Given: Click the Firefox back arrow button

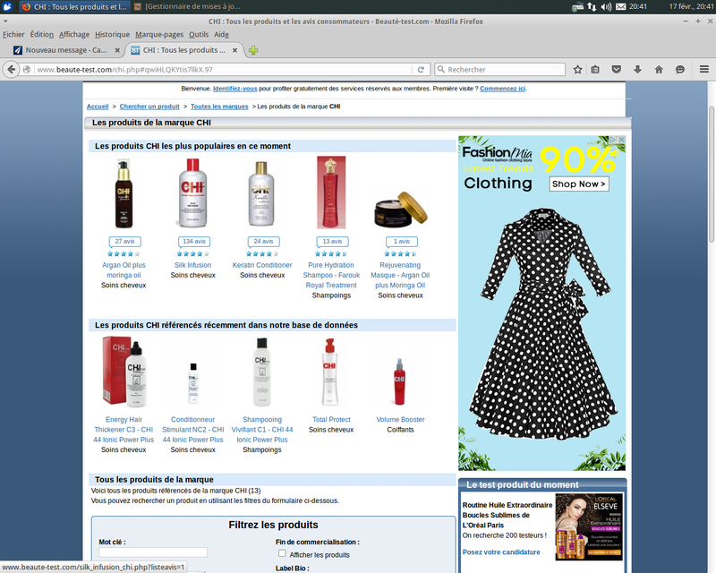Looking at the screenshot, I should 11,70.
